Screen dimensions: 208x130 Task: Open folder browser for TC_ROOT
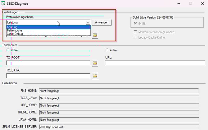coord(95,63)
